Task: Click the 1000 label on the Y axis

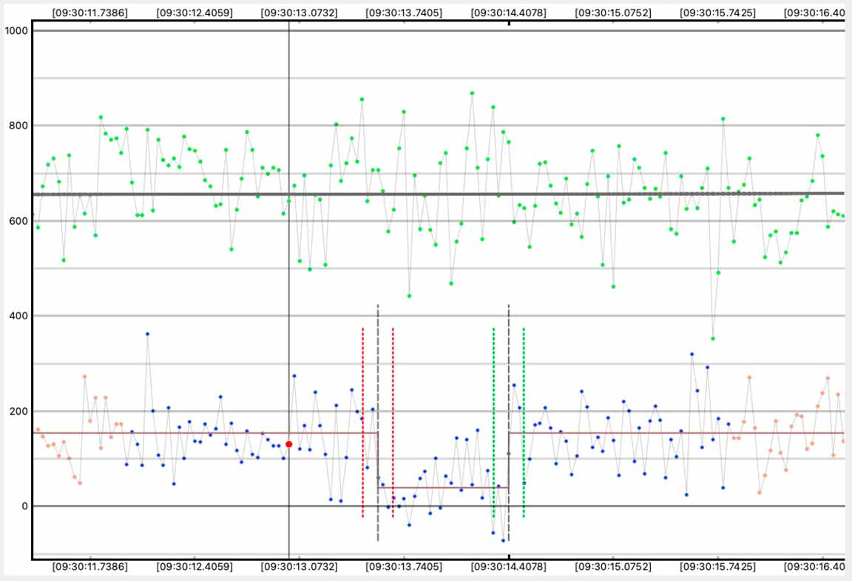Action: [x=16, y=31]
